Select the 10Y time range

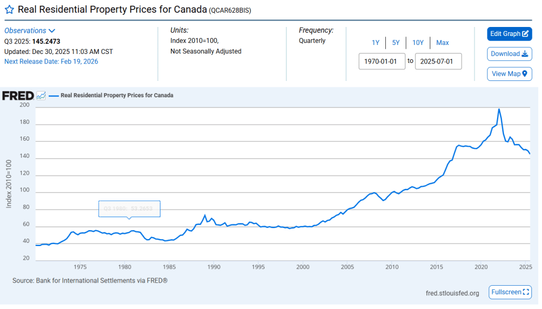pos(418,43)
